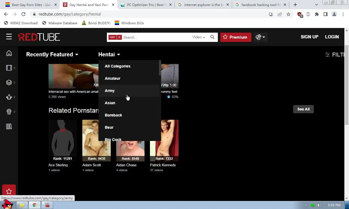The image size is (349, 209).
Task: Expand the Videos sidebar submenu arrow
Action: (x=14, y=68)
